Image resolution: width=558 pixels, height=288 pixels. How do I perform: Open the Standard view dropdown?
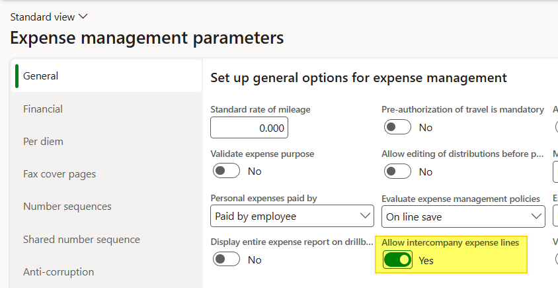(x=49, y=17)
